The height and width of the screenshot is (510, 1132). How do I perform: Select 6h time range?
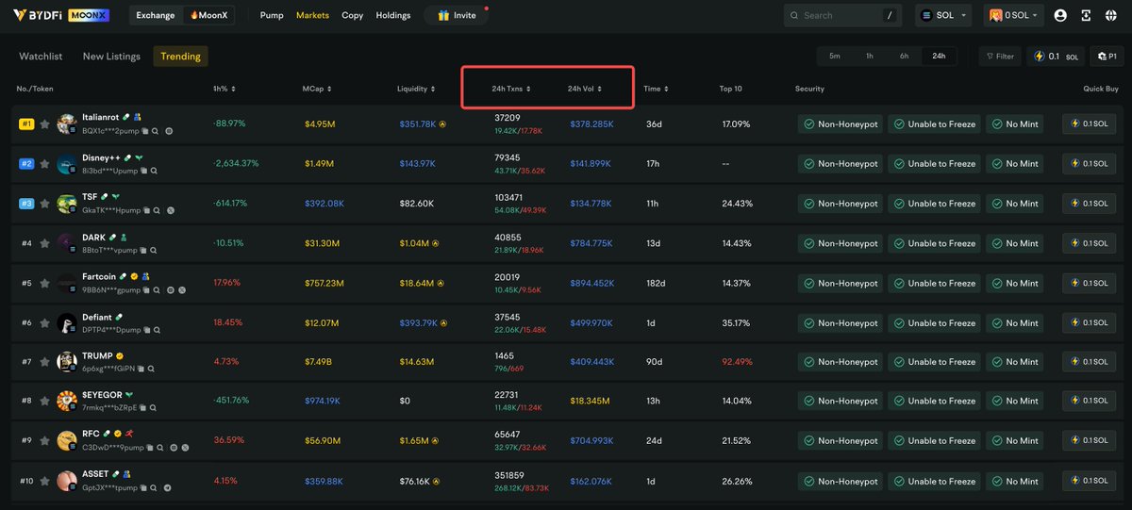(904, 57)
